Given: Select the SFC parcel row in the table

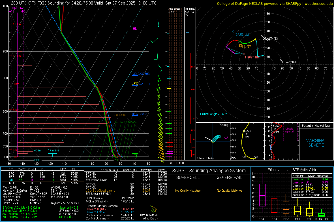Looking at the screenshot, I should tap(43, 174).
